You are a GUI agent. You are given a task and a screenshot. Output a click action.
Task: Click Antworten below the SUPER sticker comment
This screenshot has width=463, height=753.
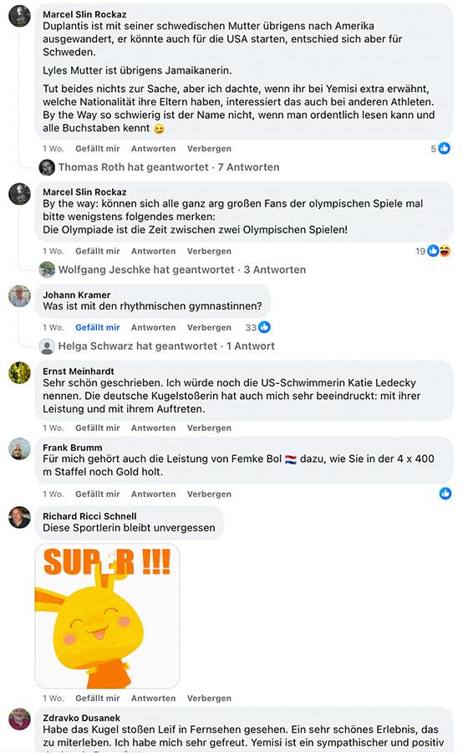click(x=154, y=699)
